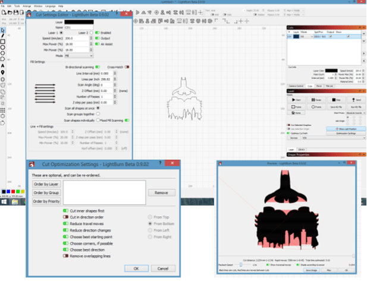This screenshot has width=367, height=297.
Task: Switch to the Library tab
Action: coord(302,150)
